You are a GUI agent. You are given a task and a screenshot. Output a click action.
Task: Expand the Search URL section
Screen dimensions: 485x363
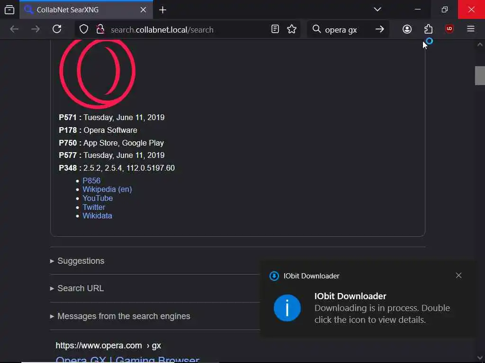coord(77,288)
